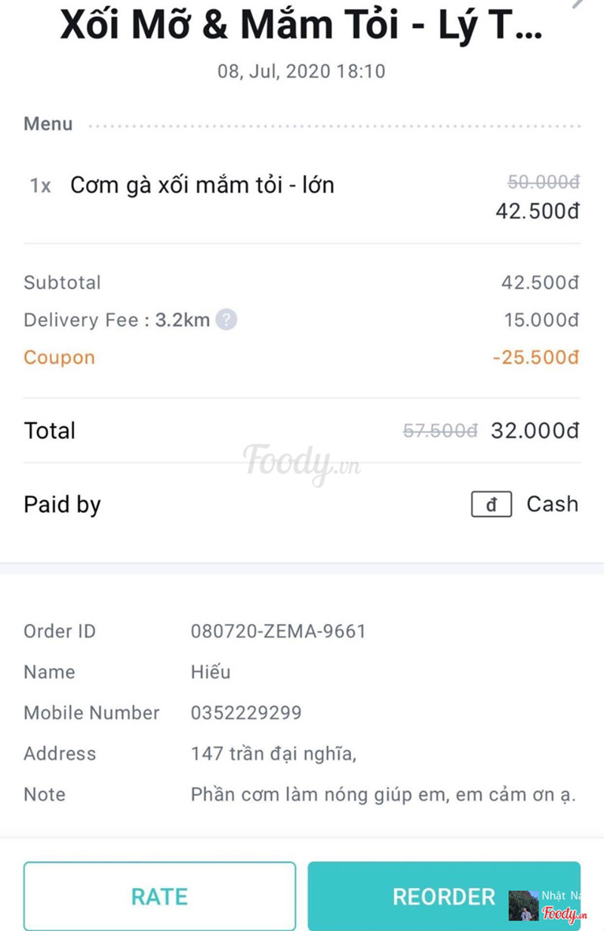Viewport: 604px width, 931px height.
Task: Select the order ID 080720-ZEMA-9661
Action: tap(278, 631)
